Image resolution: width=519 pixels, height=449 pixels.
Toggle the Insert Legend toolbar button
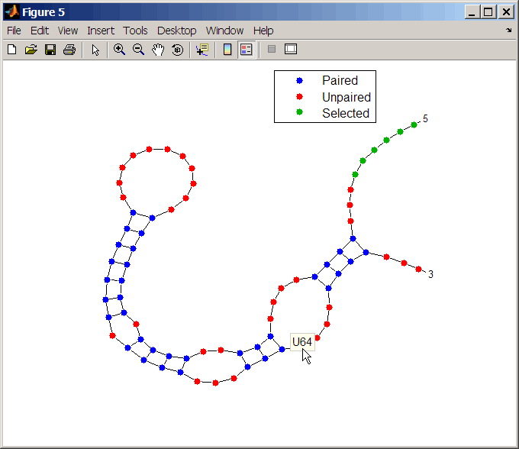tap(247, 50)
